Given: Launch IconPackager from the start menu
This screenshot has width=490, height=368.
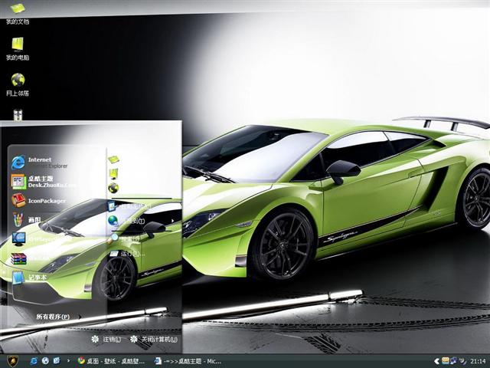Looking at the screenshot, I should (x=46, y=201).
